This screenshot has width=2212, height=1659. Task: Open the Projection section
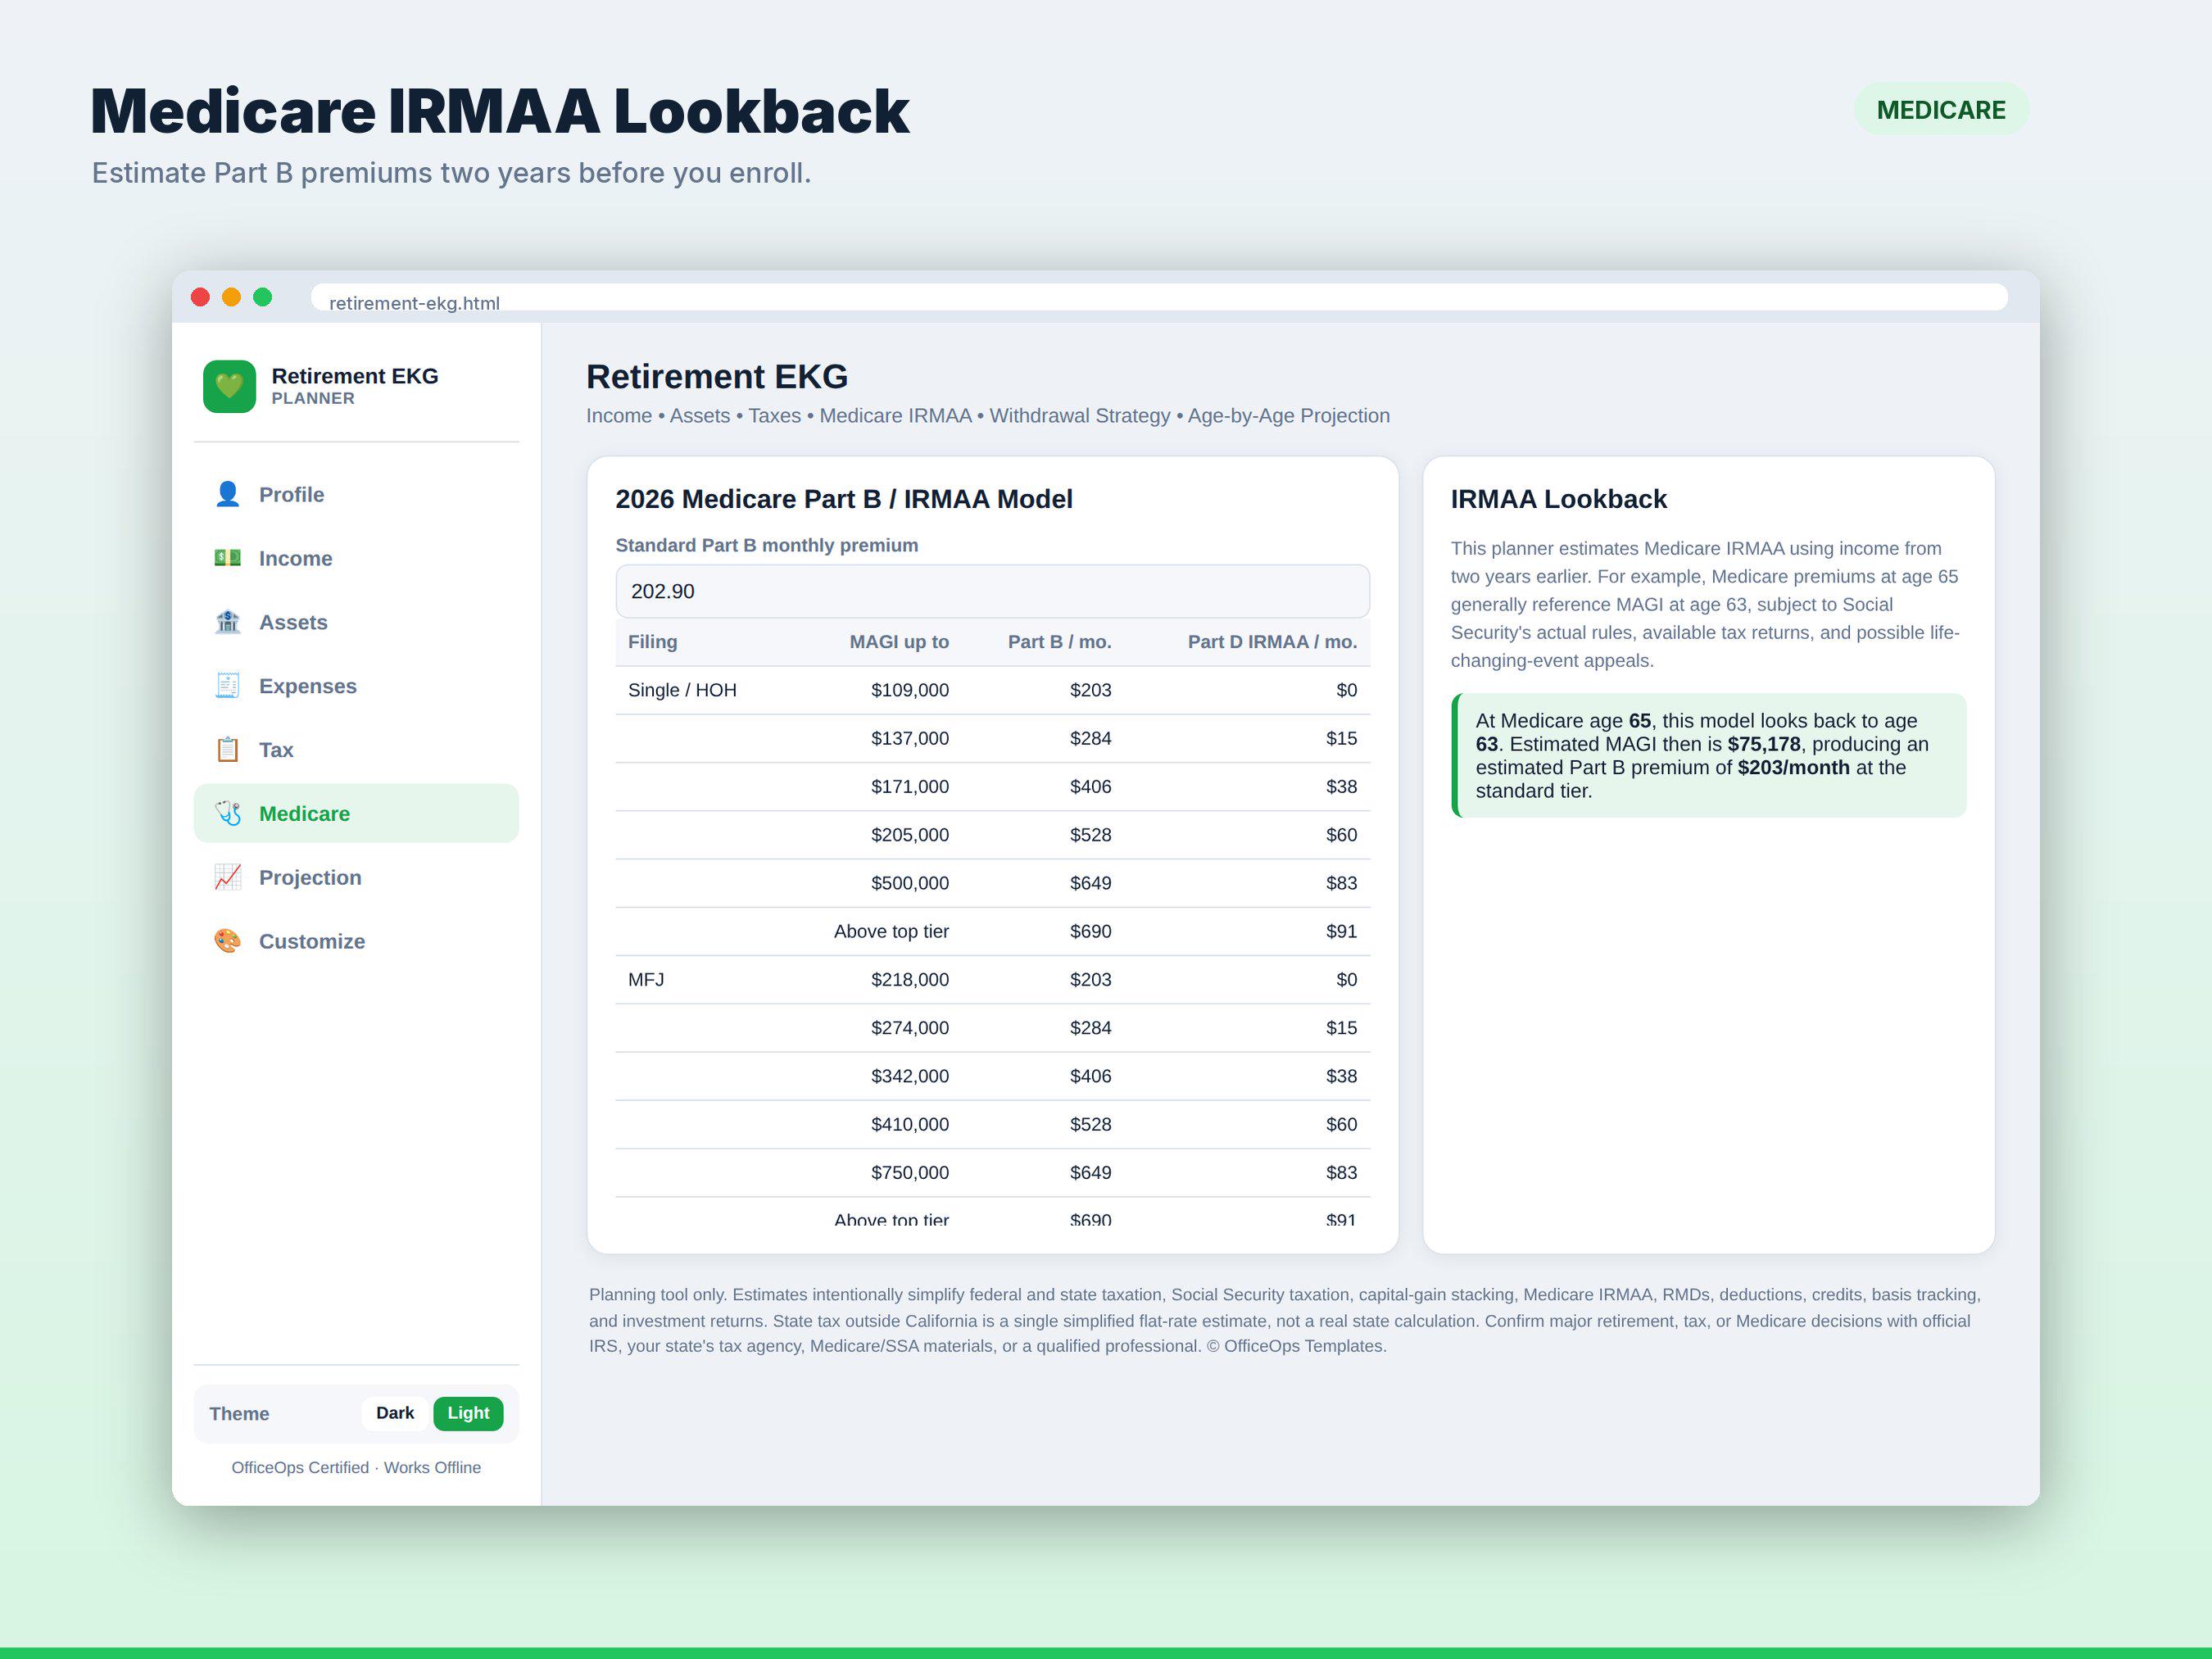pos(356,877)
